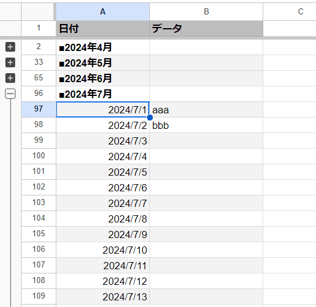This screenshot has width=316, height=307.
Task: Select row header 97
Action: click(x=38, y=110)
